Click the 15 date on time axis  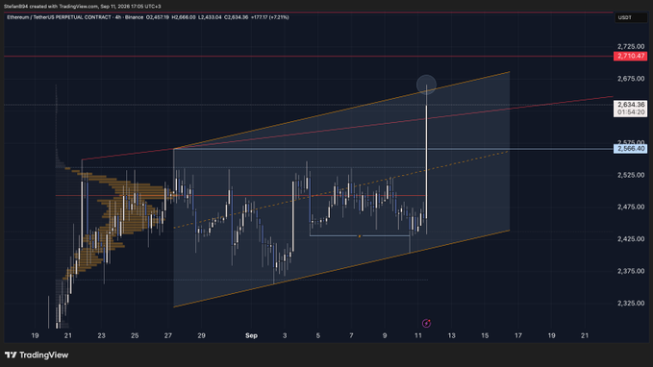tap(485, 335)
